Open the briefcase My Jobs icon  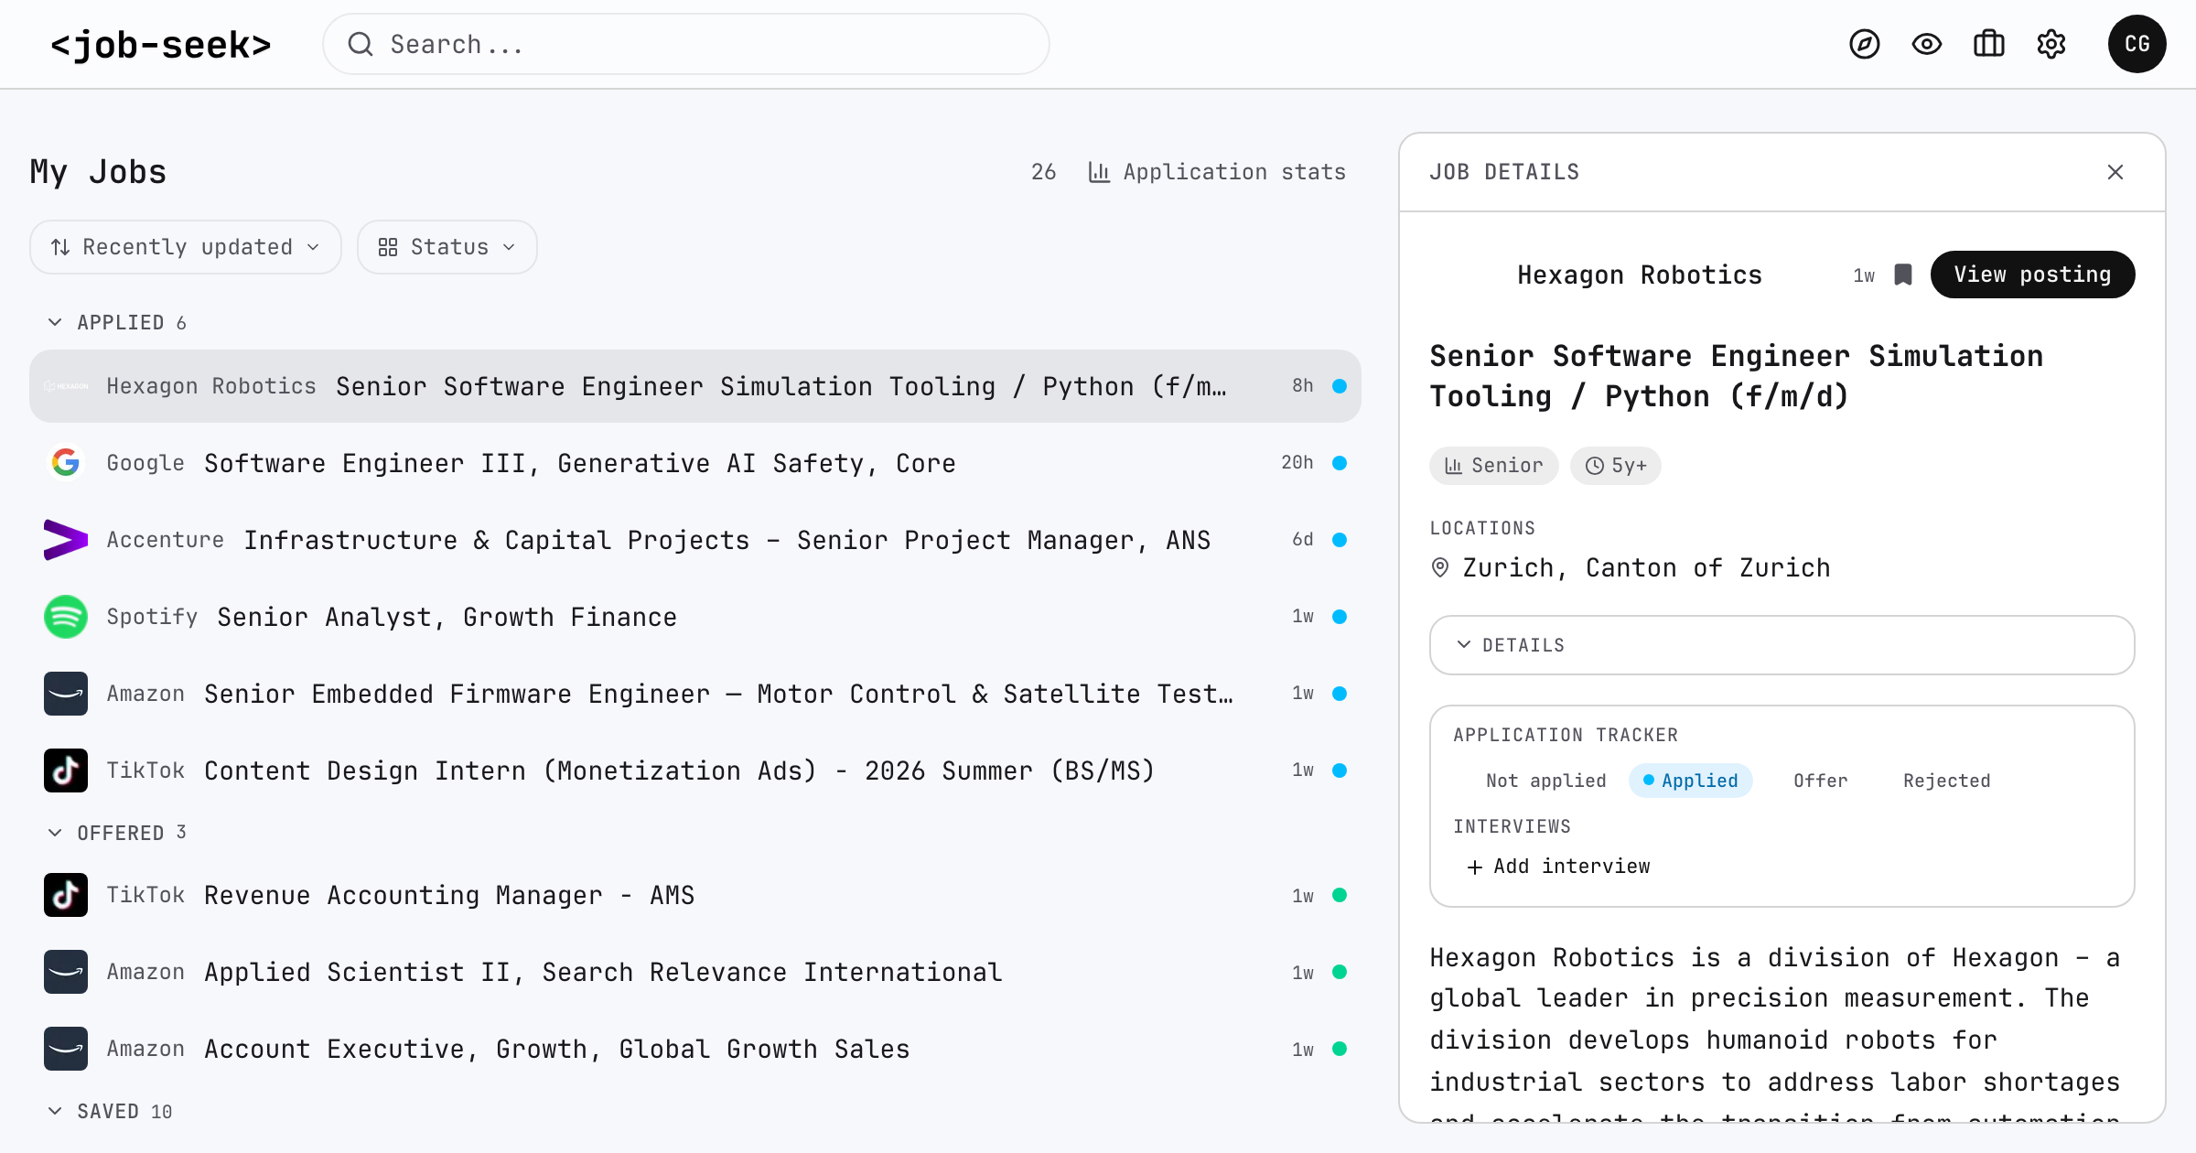pos(1988,44)
